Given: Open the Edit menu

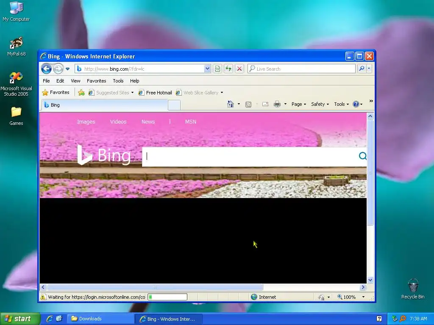Looking at the screenshot, I should coord(60,81).
